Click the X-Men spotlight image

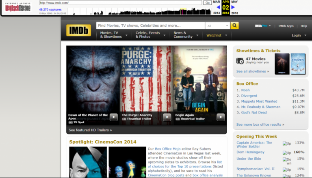(88, 162)
